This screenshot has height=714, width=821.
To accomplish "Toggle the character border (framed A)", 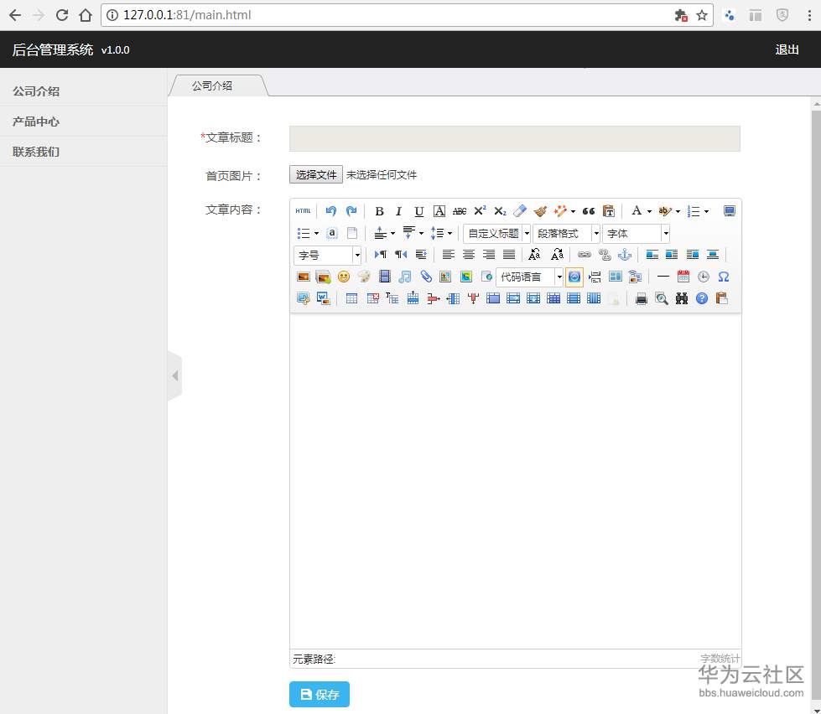I will click(439, 211).
